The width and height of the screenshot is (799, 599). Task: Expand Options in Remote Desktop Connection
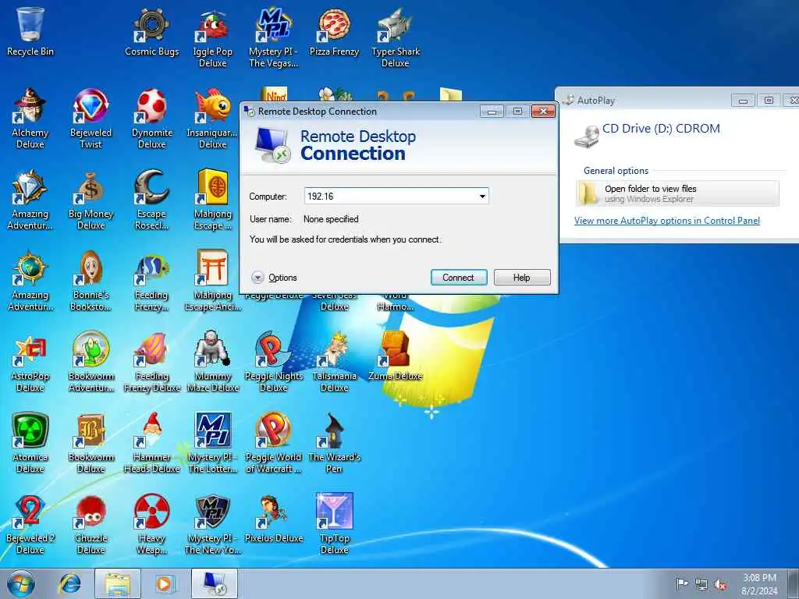point(274,278)
